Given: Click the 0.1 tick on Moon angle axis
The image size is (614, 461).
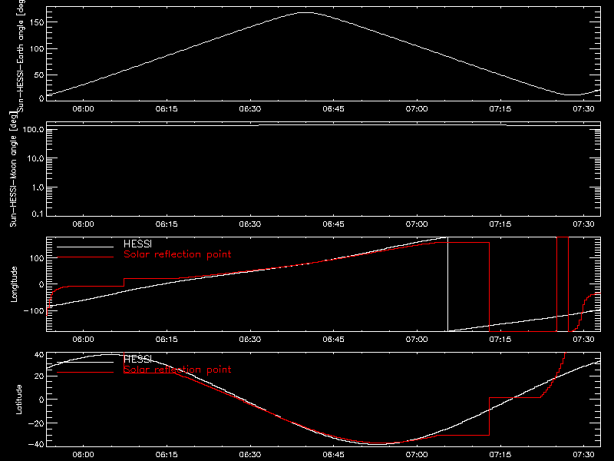Looking at the screenshot, I should pos(38,214).
